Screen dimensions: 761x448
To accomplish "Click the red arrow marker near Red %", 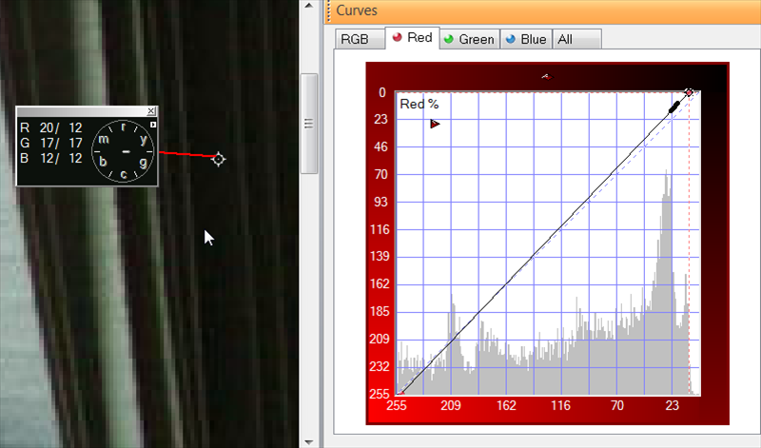I will pos(435,125).
